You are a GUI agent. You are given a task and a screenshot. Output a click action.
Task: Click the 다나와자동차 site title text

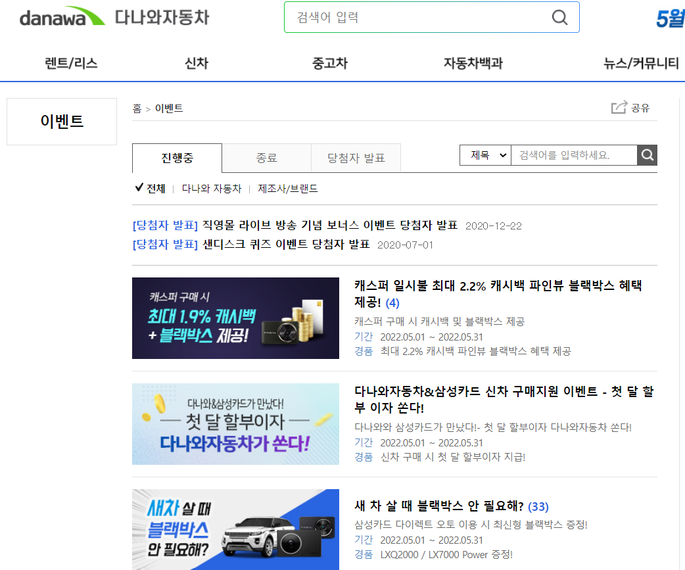162,18
